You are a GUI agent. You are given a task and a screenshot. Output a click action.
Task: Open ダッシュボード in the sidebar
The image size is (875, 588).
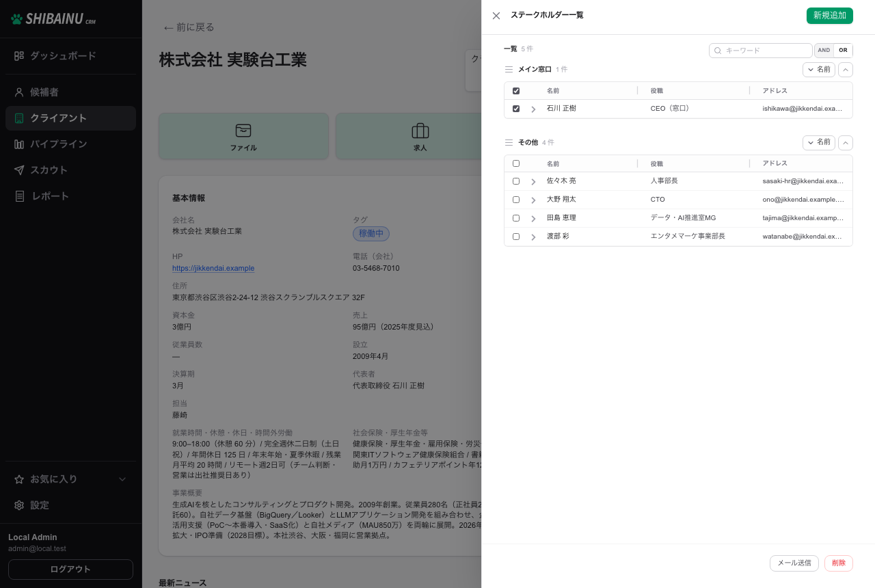[x=70, y=56]
